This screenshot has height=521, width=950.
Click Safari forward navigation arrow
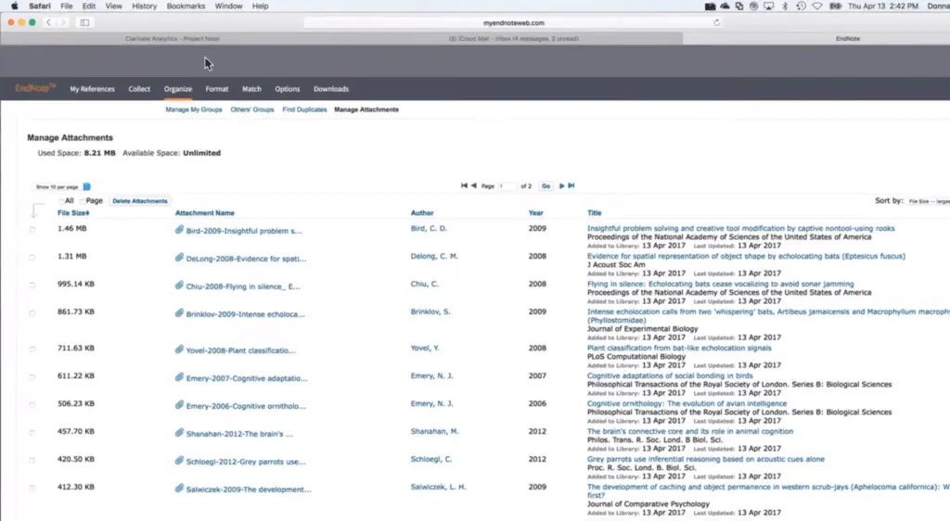tap(63, 22)
